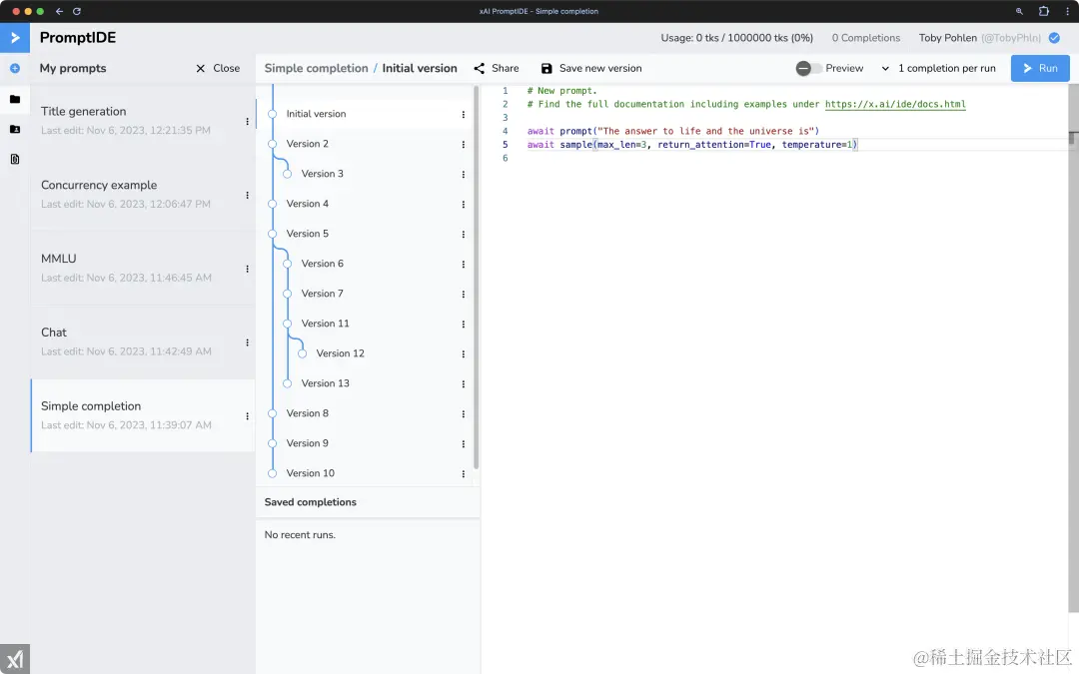Click the browser back arrow
Viewport: 1079px width, 674px height.
tap(59, 11)
